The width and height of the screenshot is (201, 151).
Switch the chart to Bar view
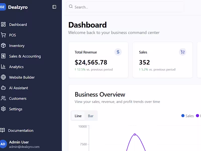coord(91,116)
